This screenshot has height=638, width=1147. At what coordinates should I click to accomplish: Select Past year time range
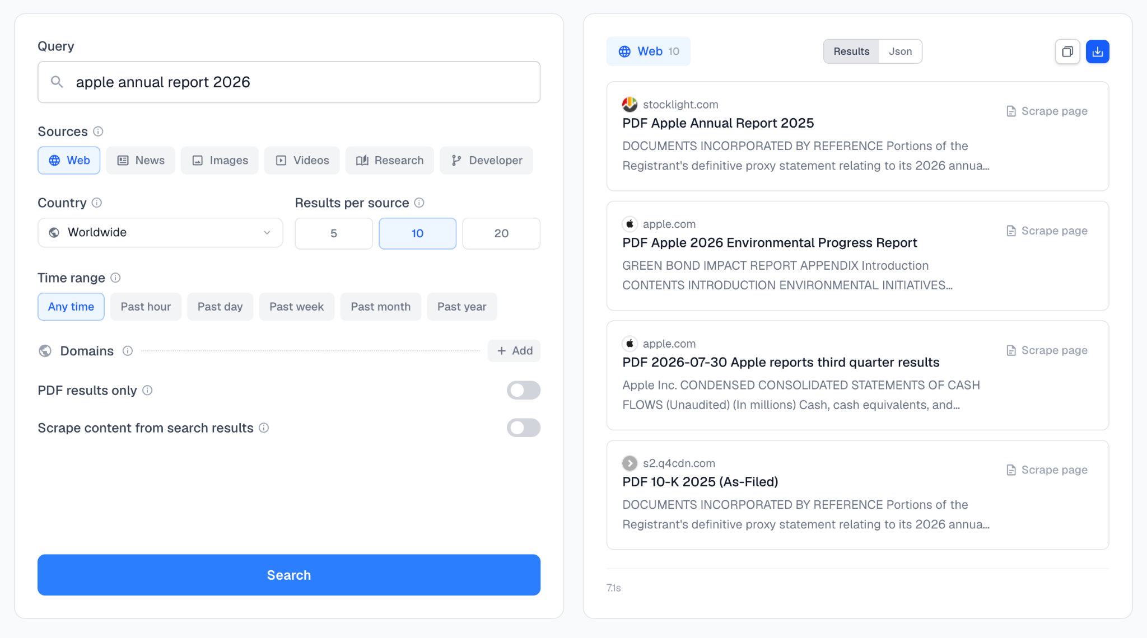tap(462, 307)
